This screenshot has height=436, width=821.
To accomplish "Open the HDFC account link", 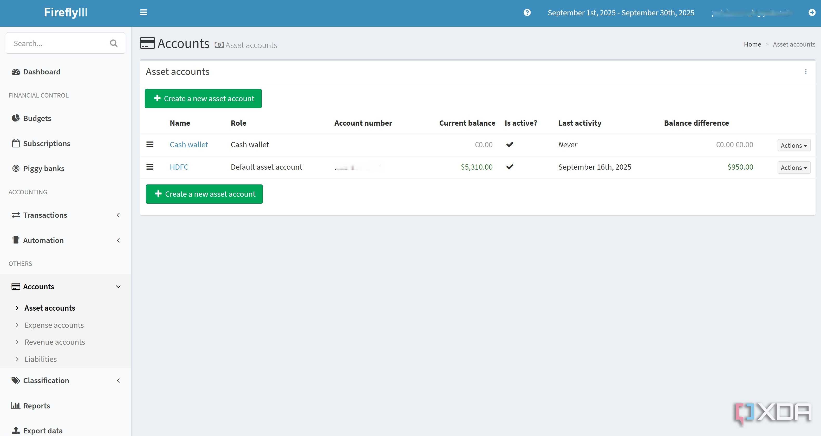I will coord(179,167).
